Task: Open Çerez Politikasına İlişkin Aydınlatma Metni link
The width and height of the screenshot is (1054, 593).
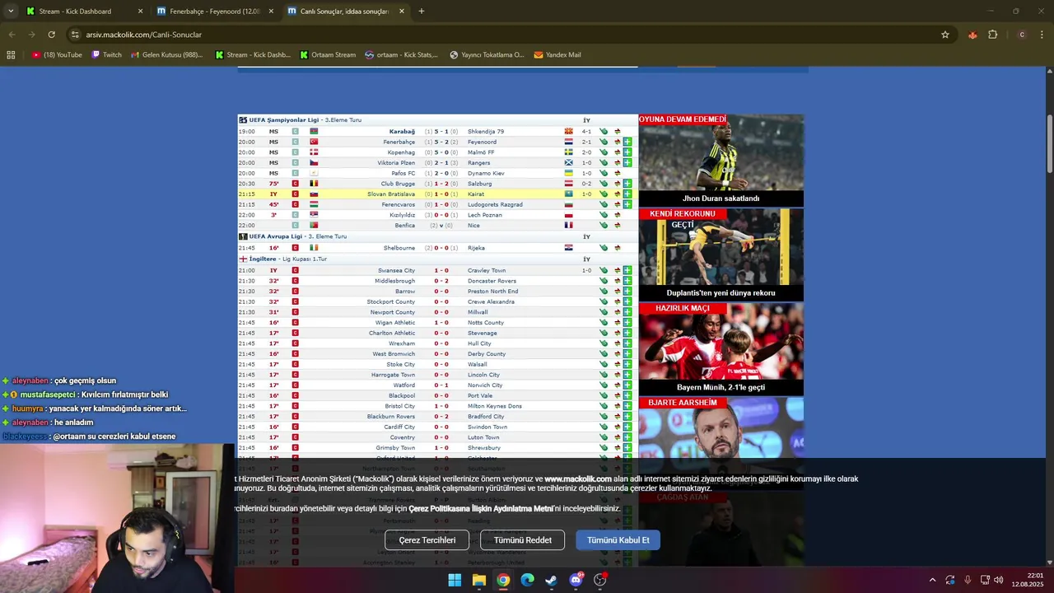Action: pyautogui.click(x=482, y=509)
